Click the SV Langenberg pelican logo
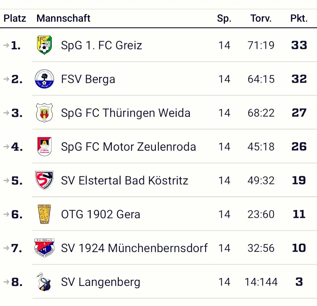 pos(44,282)
